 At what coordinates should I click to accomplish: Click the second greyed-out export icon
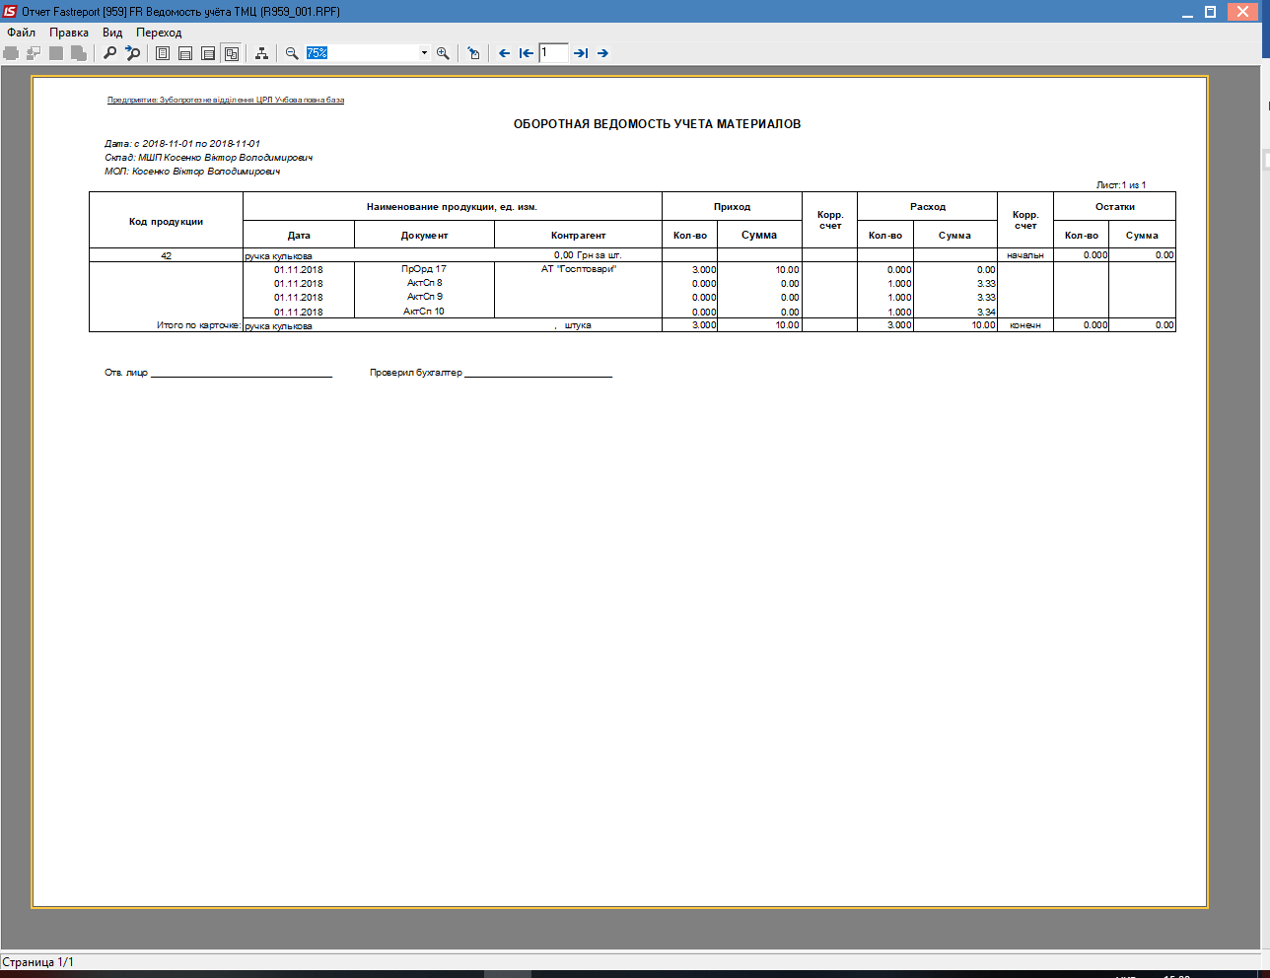point(34,53)
